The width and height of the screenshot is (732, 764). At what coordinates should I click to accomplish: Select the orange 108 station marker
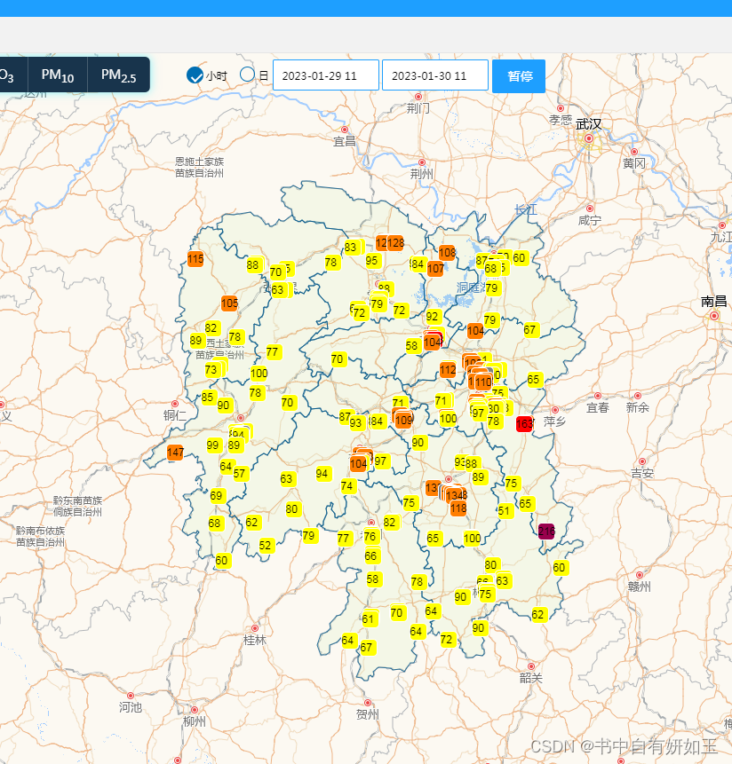447,252
